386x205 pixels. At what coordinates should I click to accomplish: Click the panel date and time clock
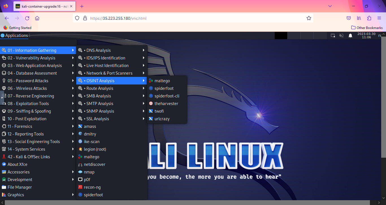pos(367,35)
